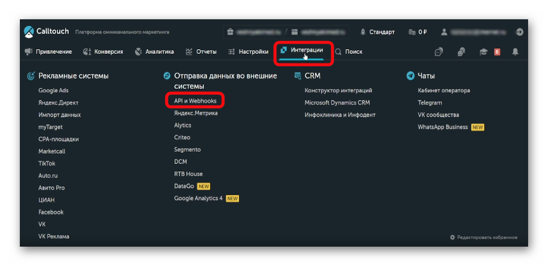Click the Отправка данных arrows icon
Screen dimensions: 551x270
(167, 76)
